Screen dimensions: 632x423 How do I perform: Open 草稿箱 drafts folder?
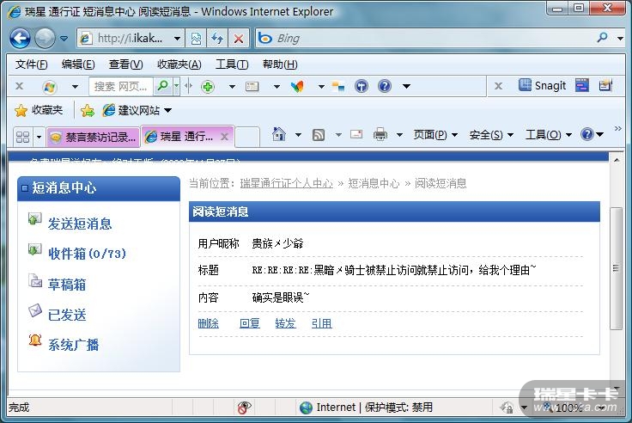click(x=67, y=285)
